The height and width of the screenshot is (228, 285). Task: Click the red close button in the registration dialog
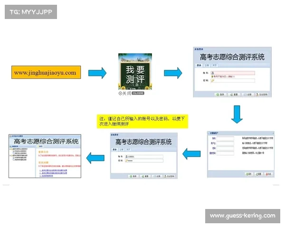pyautogui.click(x=269, y=174)
